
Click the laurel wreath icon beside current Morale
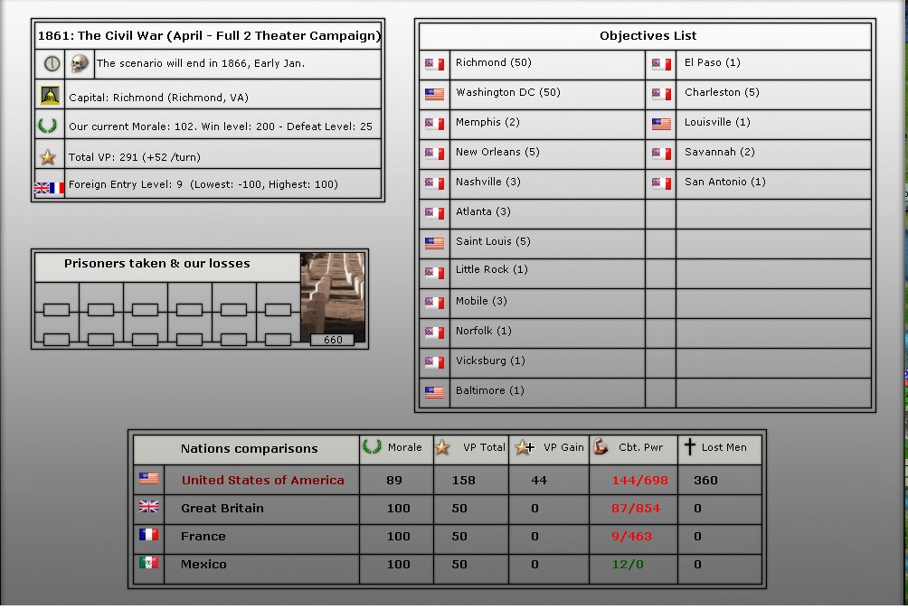coord(49,126)
